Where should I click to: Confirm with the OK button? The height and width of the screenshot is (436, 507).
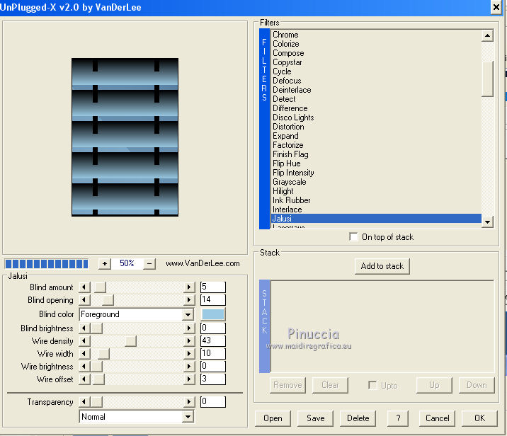(479, 418)
